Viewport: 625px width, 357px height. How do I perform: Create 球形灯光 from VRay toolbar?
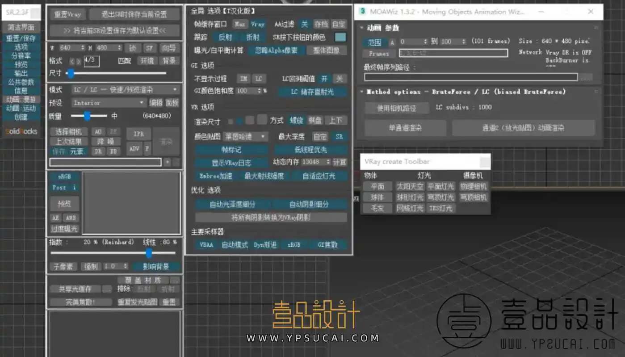click(410, 197)
